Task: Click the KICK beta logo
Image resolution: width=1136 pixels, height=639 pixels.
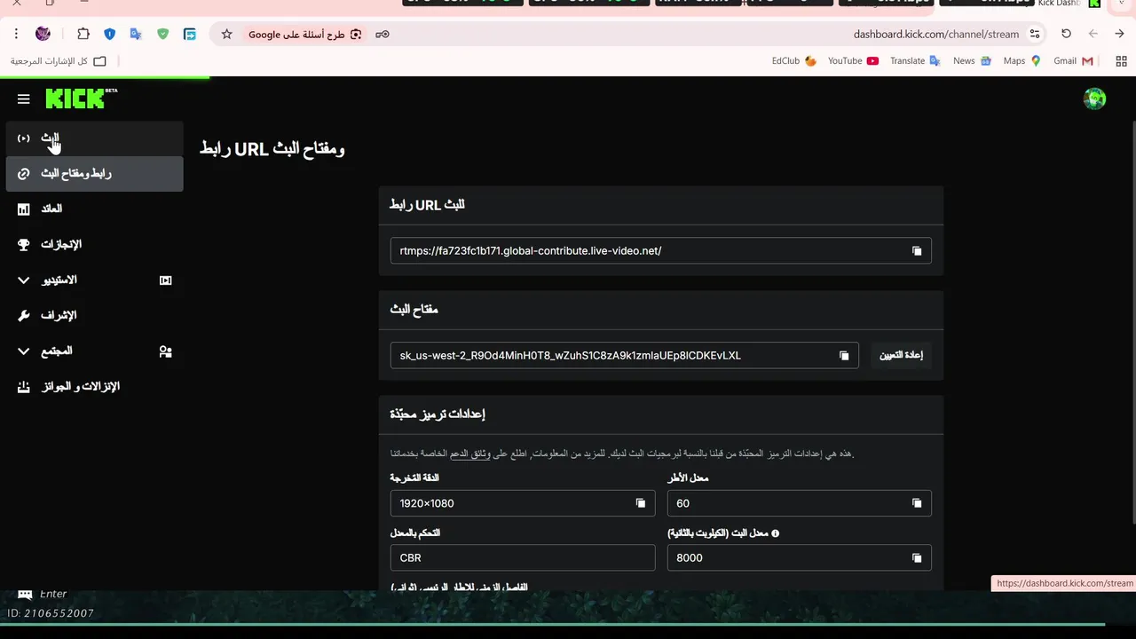Action: [x=82, y=98]
